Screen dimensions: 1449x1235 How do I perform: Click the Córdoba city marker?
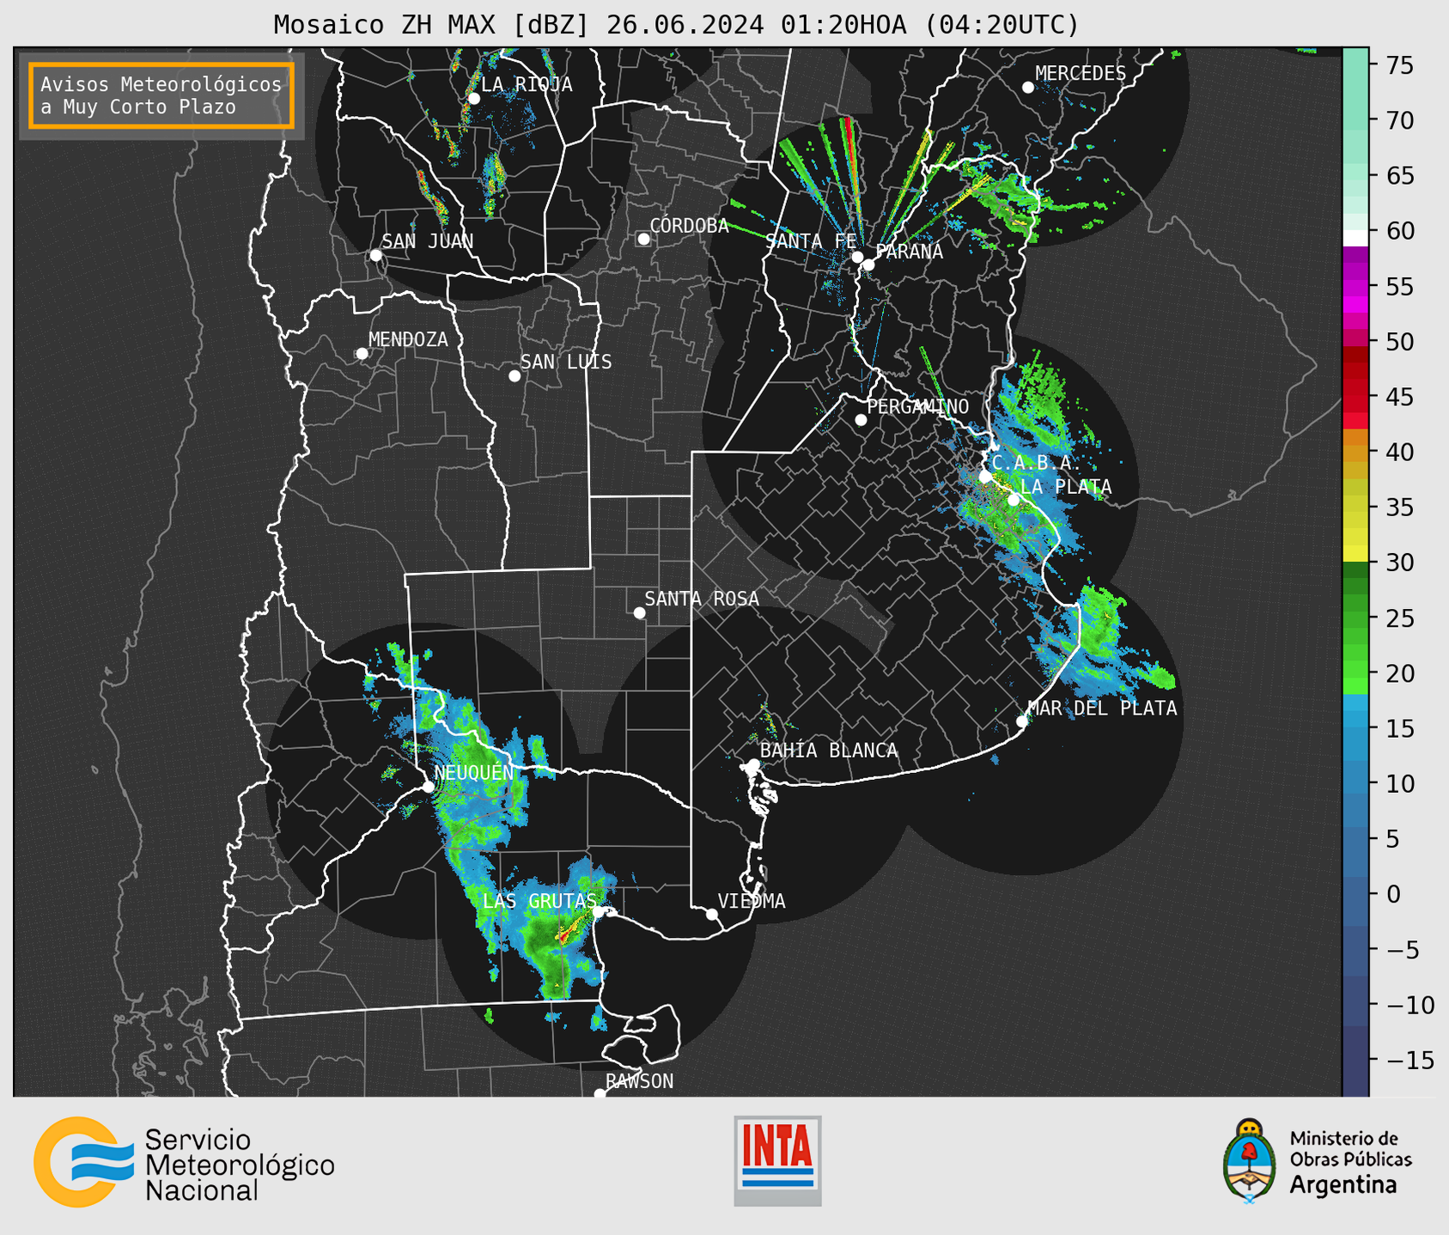[643, 239]
